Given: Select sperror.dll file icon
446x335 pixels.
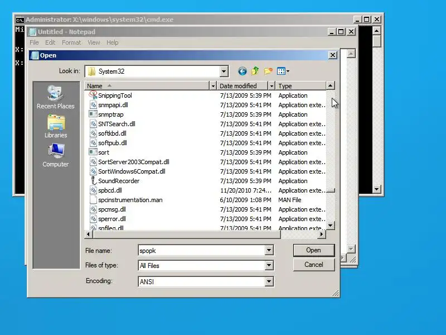Looking at the screenshot, I should click(x=93, y=219).
